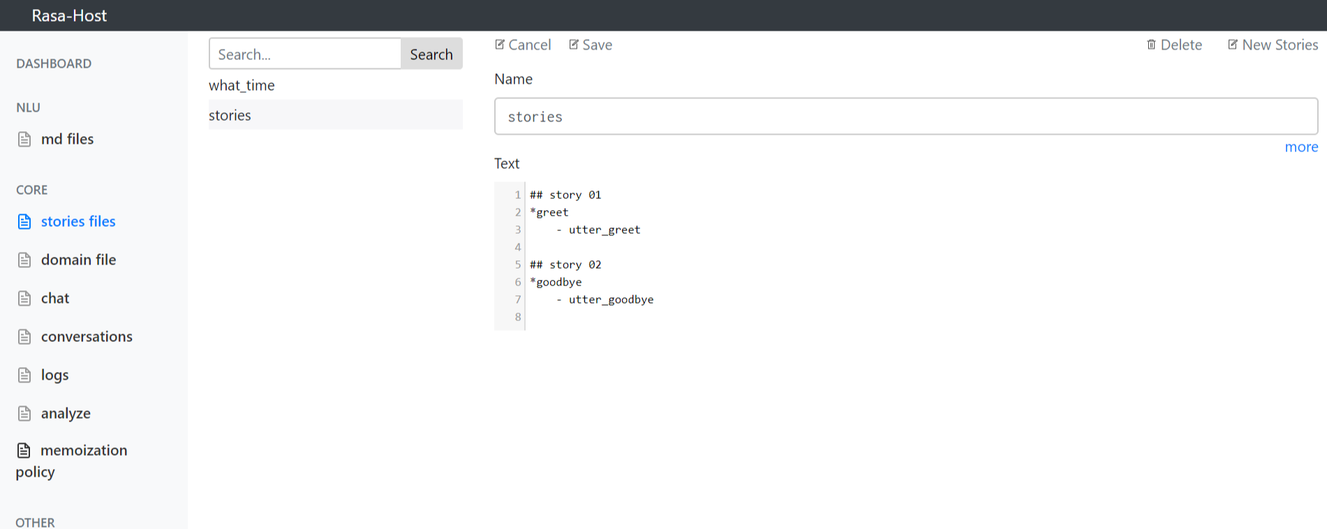
Task: Click the '- utter_goodbye' line in editor
Action: 605,299
